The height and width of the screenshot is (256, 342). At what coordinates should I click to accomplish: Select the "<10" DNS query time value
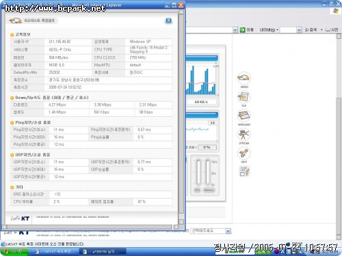[57, 195]
